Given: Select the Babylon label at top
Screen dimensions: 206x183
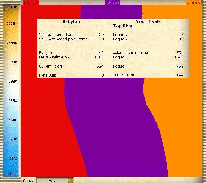Looking at the screenshot, I should coord(31,2).
